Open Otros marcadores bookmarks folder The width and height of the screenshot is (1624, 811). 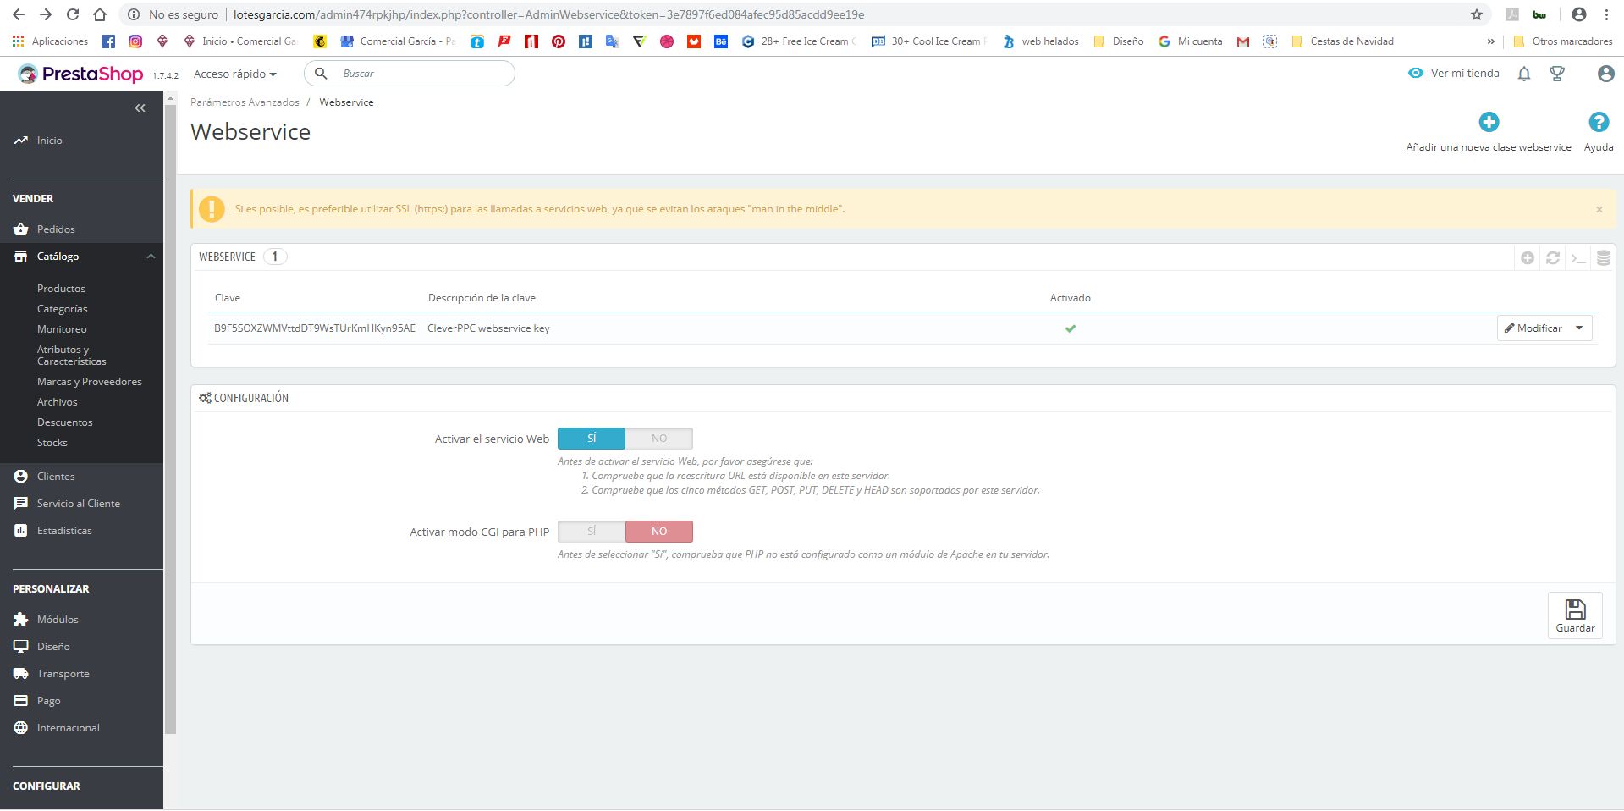click(x=1562, y=41)
